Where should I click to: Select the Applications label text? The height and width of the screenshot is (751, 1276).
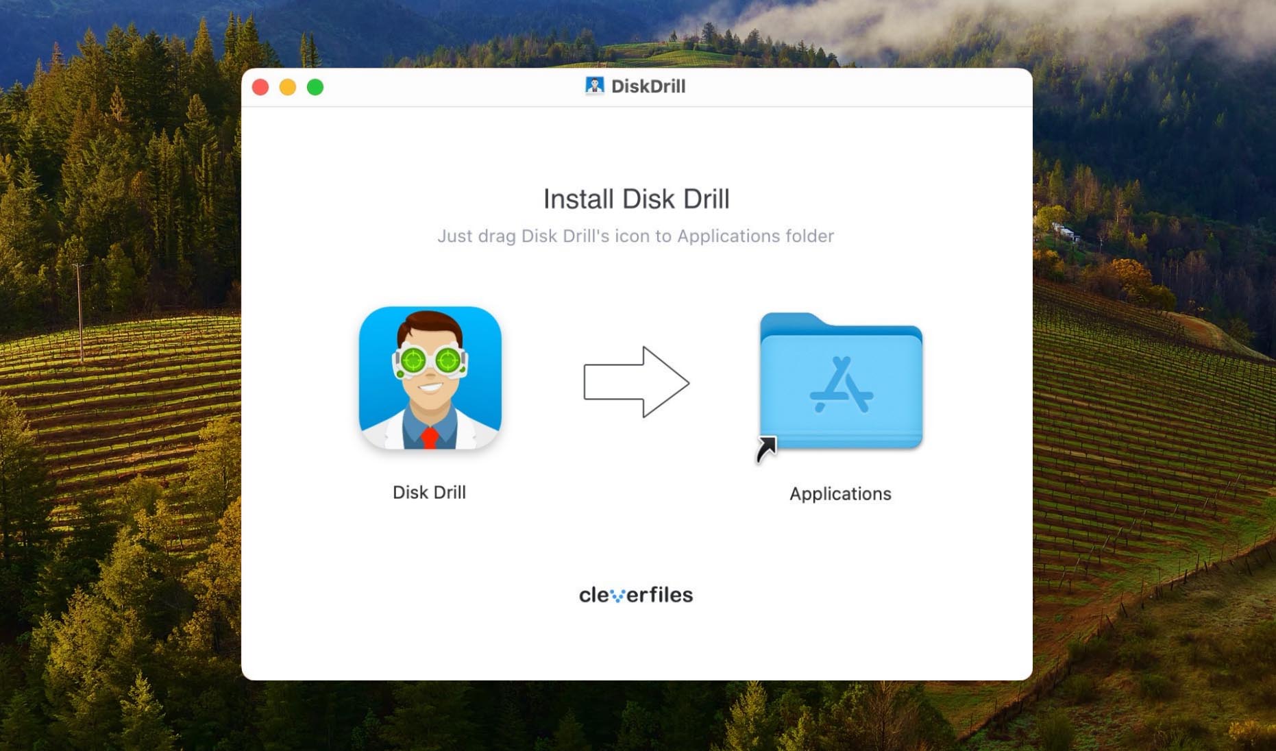pos(841,493)
